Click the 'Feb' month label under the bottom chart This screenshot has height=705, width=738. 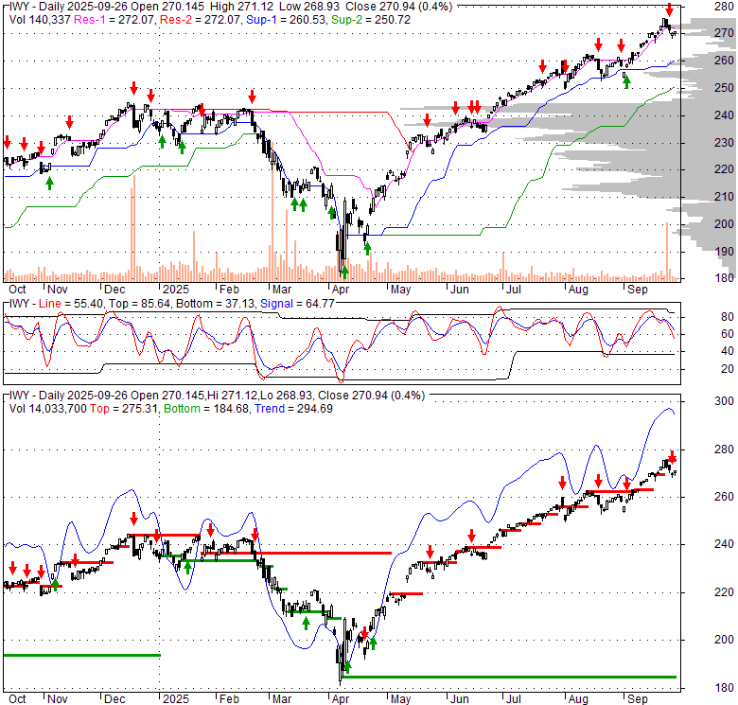[x=229, y=699]
